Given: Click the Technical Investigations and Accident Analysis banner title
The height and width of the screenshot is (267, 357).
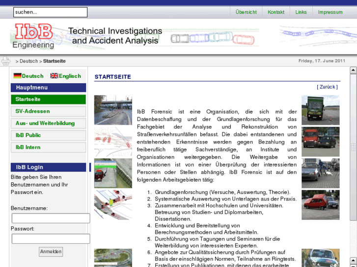Looking at the screenshot, I should [115, 36].
